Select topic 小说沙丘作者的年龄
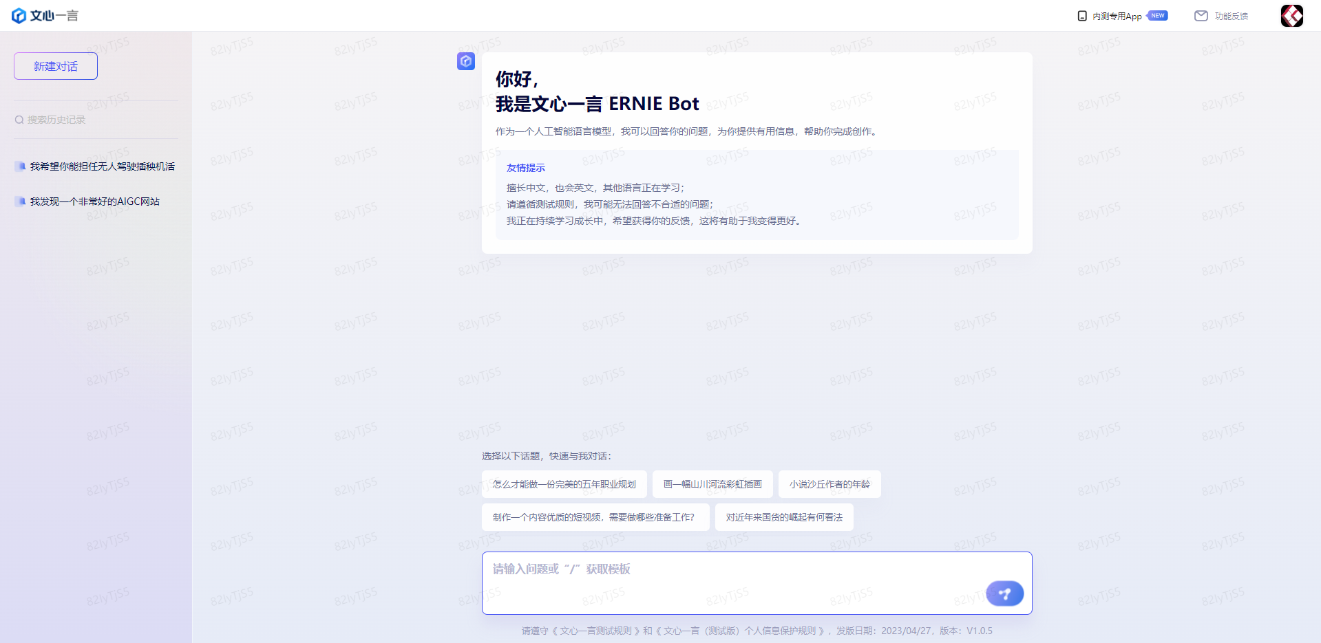The height and width of the screenshot is (643, 1321). point(829,484)
